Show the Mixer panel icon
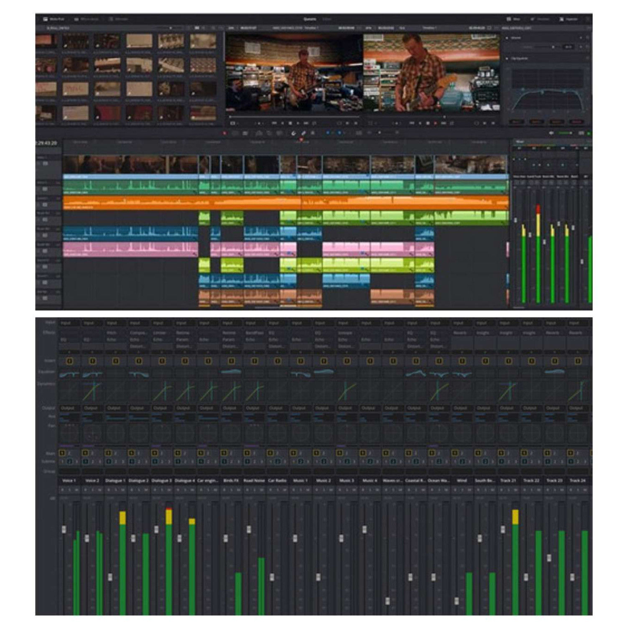 (511, 19)
